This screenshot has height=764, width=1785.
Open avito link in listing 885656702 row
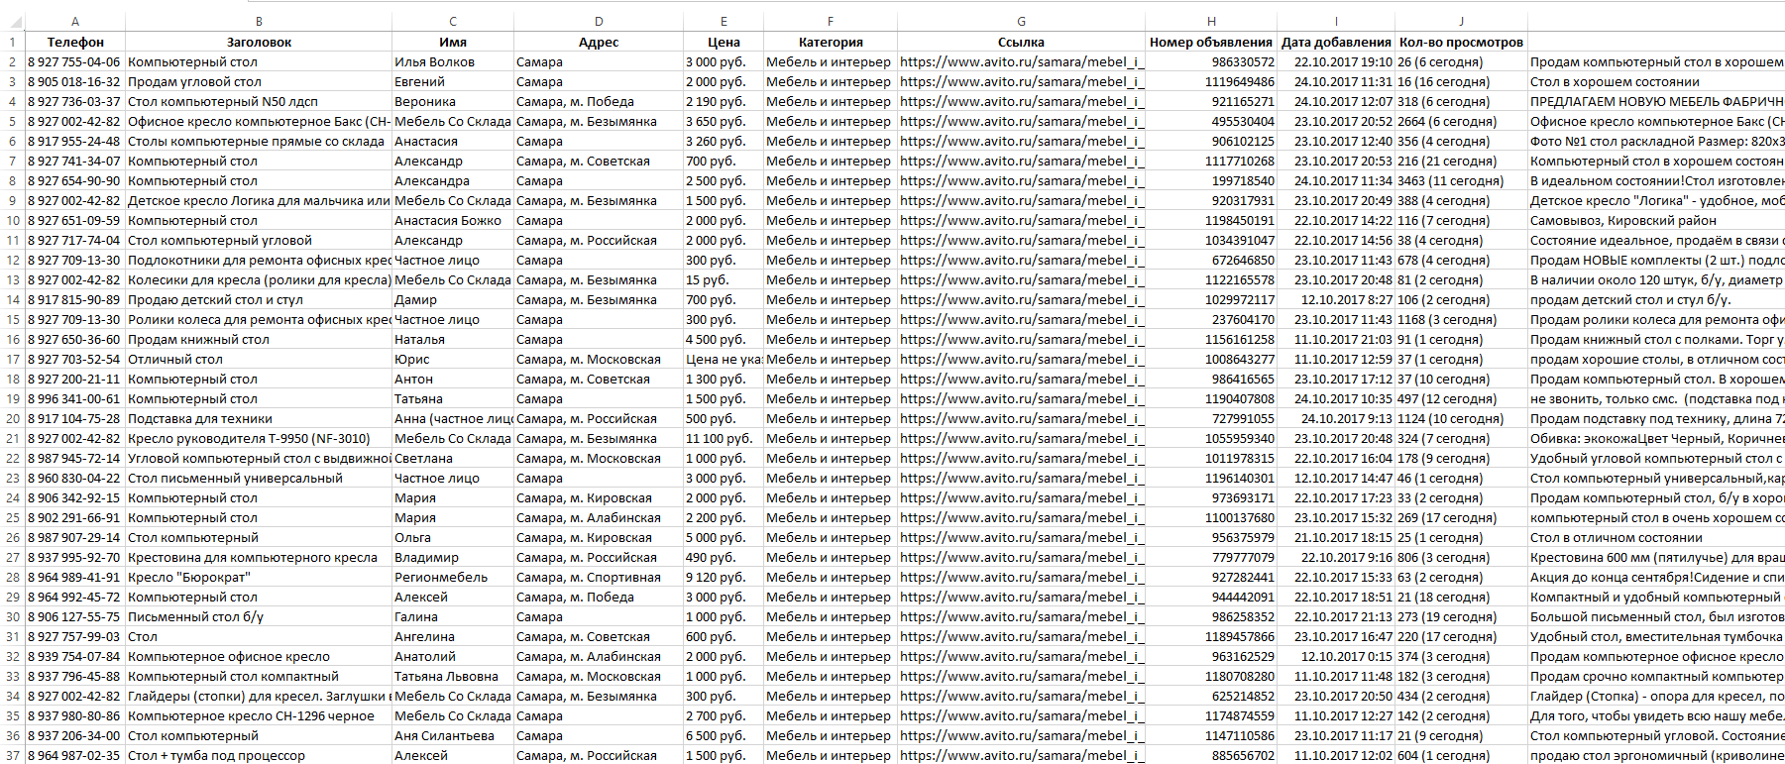tap(1021, 755)
